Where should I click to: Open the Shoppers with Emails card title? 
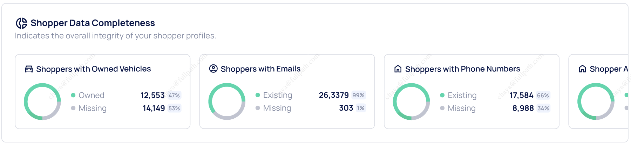(x=260, y=69)
